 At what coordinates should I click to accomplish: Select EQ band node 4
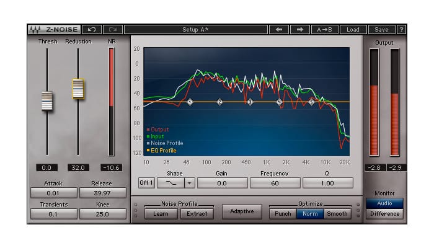(x=279, y=102)
